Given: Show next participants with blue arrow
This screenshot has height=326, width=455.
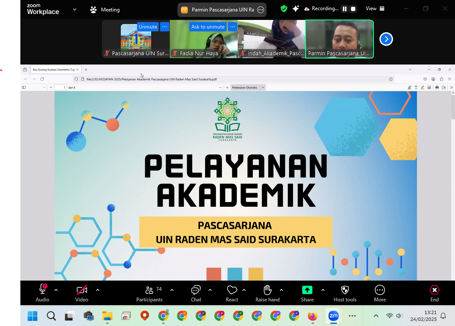Looking at the screenshot, I should point(386,39).
